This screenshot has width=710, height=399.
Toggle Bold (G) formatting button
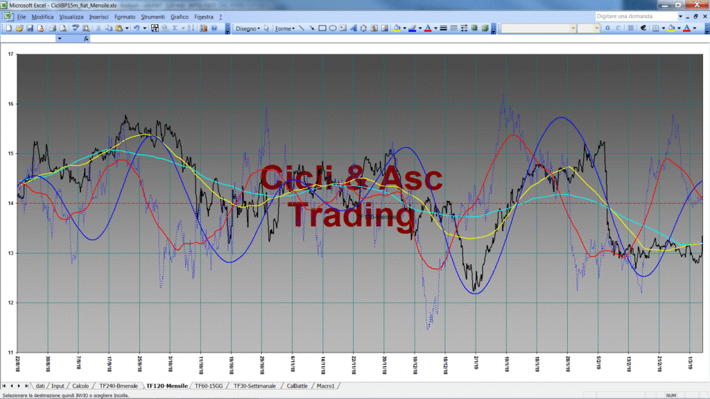click(607, 28)
